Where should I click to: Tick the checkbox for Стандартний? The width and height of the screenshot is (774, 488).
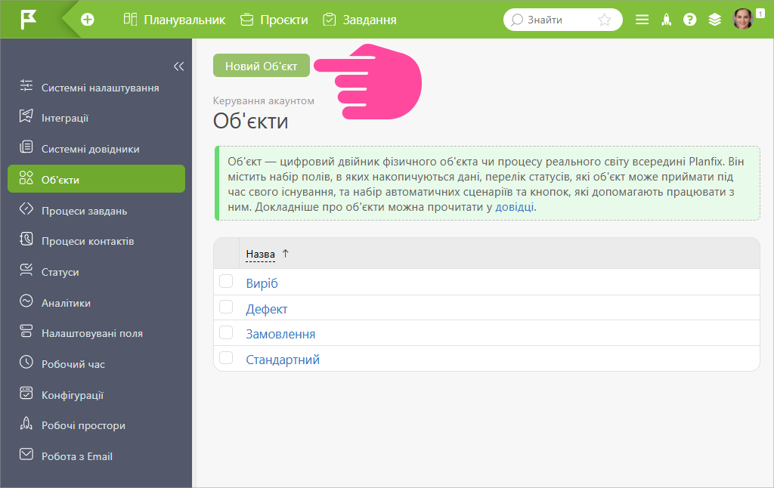pos(226,358)
